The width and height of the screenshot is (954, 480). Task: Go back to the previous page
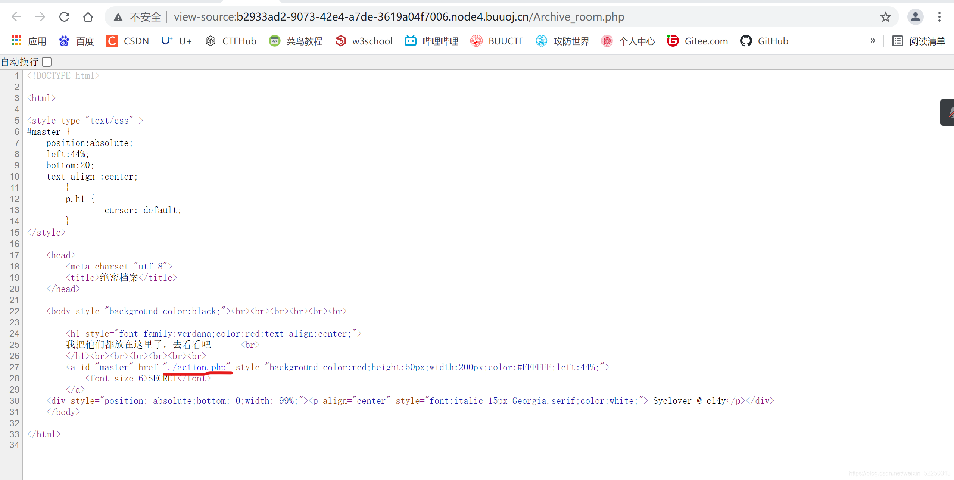pos(16,17)
